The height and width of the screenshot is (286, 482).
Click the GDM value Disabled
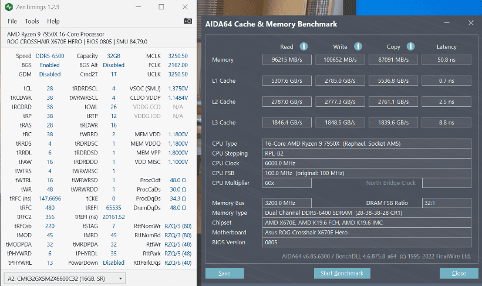pyautogui.click(x=50, y=75)
